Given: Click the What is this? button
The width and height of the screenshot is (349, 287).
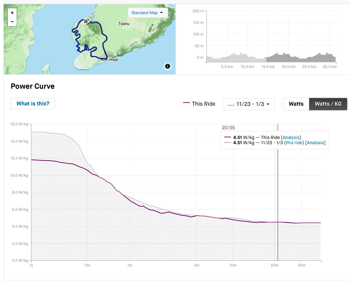Looking at the screenshot, I should click(33, 104).
